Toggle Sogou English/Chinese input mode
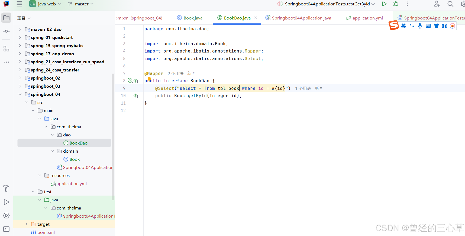The width and height of the screenshot is (465, 236). point(404,26)
